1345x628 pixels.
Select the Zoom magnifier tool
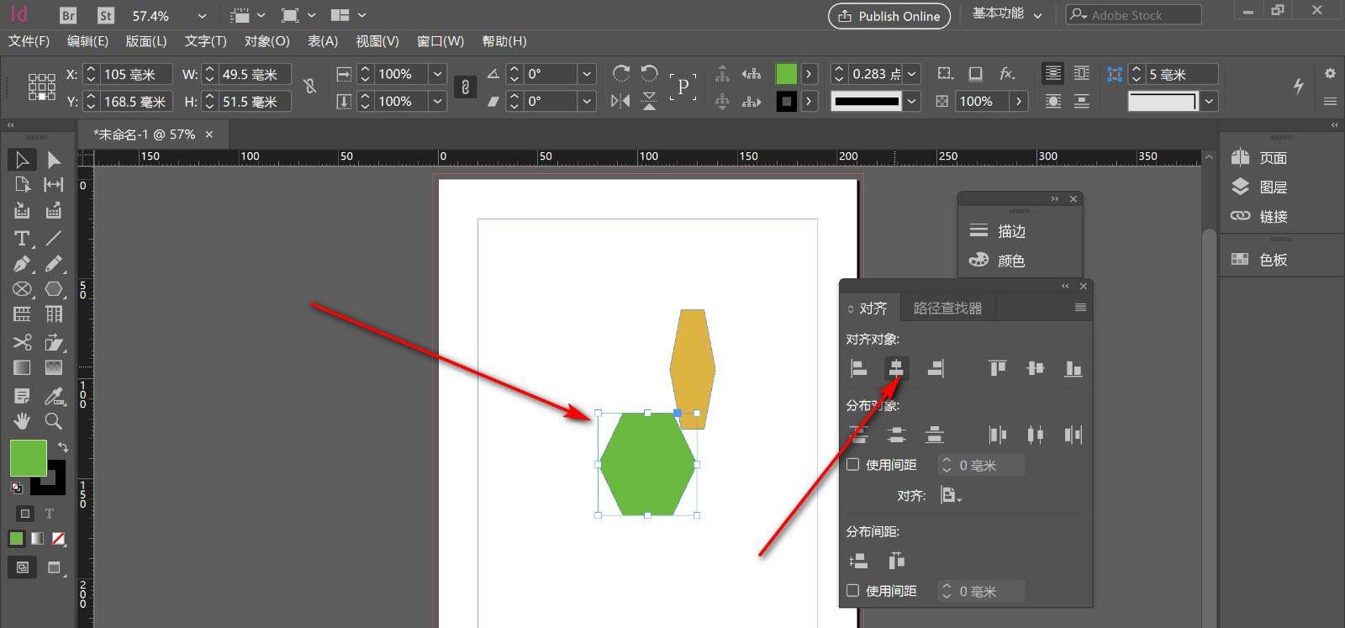point(54,420)
